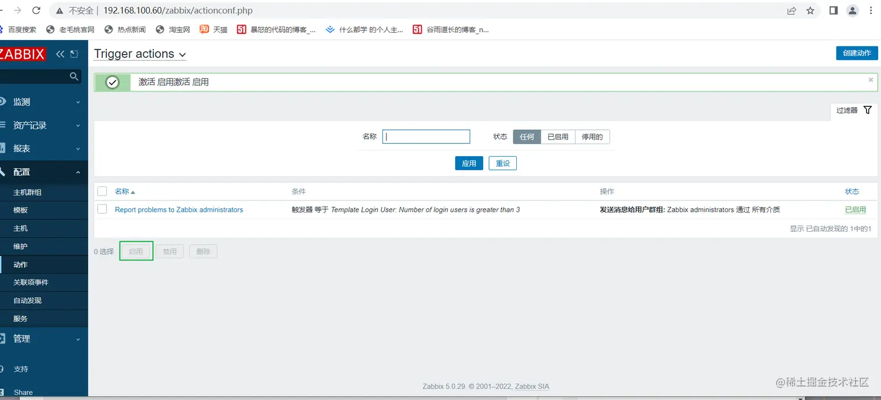
Task: Open 自动发现 in the sidebar
Action: click(x=44, y=300)
